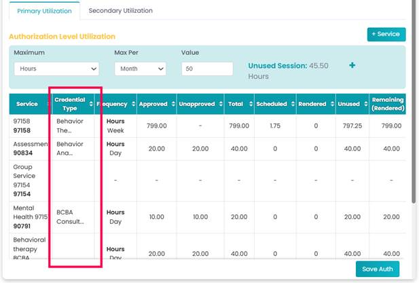Click the blue plus icon beside Unused Session
The height and width of the screenshot is (283, 419).
[x=352, y=66]
